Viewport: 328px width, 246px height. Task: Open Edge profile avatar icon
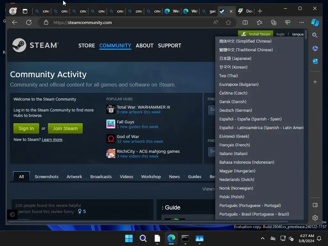(x=13, y=11)
